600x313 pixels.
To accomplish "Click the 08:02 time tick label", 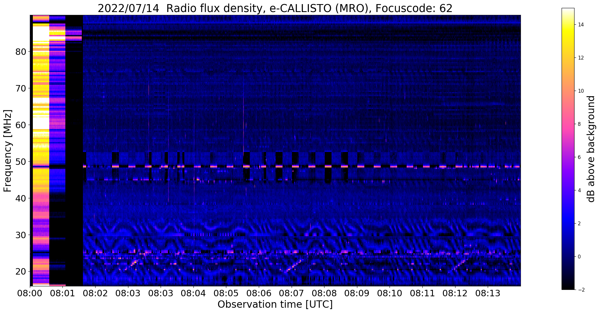I will [x=95, y=293].
